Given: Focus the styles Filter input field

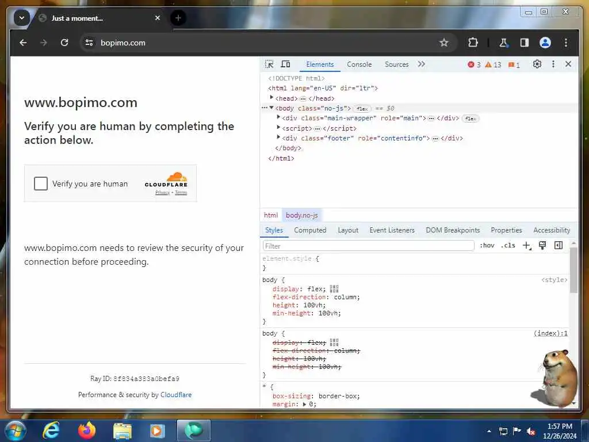Looking at the screenshot, I should click(x=369, y=246).
